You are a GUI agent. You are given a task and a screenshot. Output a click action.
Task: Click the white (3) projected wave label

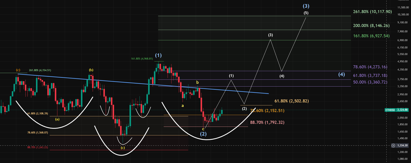pos(271,35)
